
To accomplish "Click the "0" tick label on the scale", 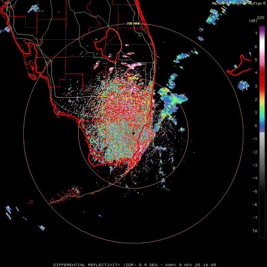I will click(x=256, y=126).
